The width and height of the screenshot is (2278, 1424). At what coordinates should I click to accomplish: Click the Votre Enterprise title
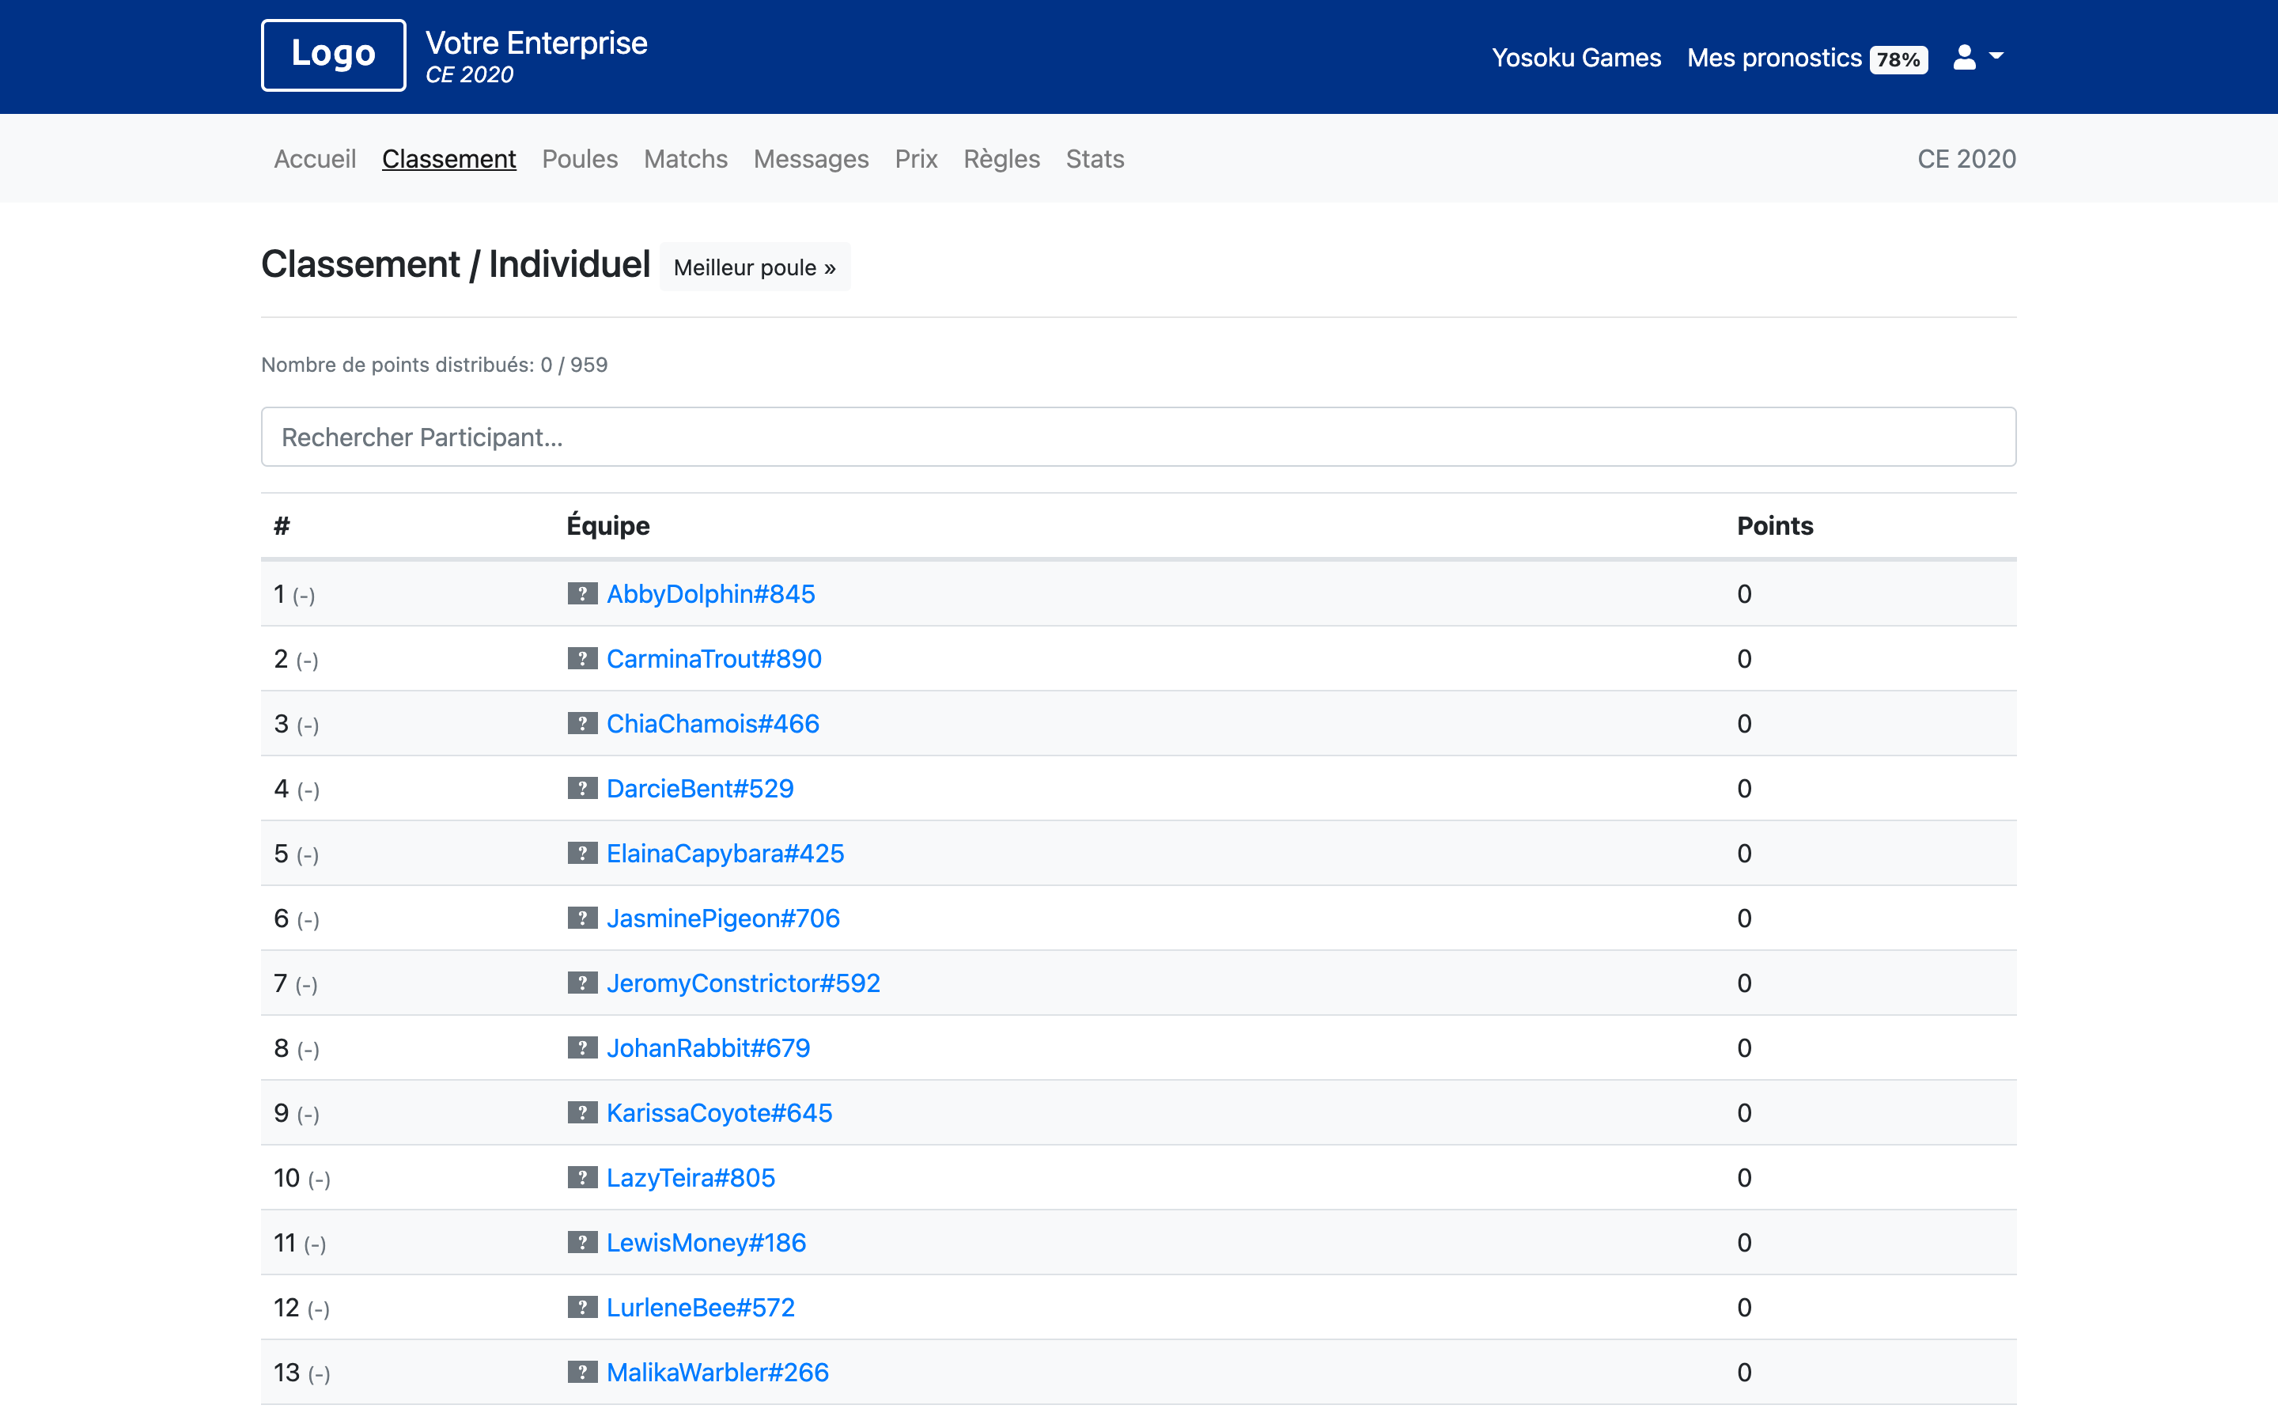[x=536, y=44]
